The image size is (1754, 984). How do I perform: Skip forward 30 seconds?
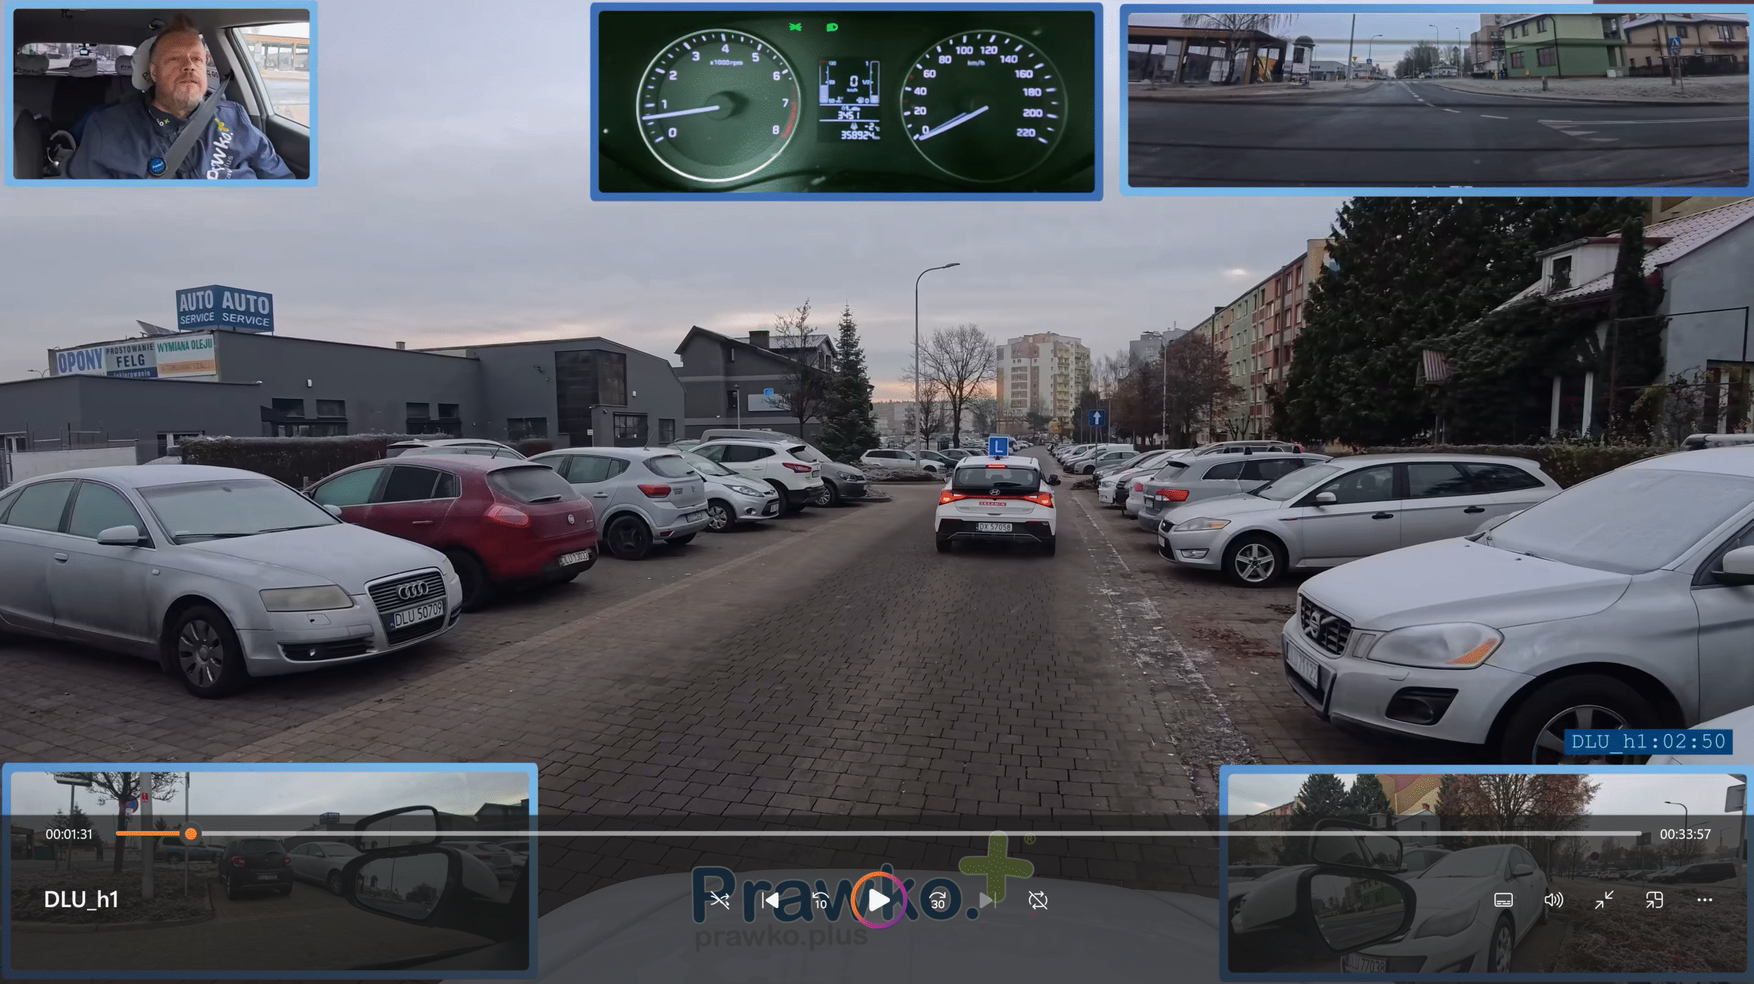[938, 900]
